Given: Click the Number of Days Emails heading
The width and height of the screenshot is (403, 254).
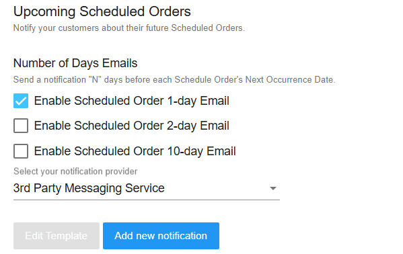Looking at the screenshot, I should 75,63.
